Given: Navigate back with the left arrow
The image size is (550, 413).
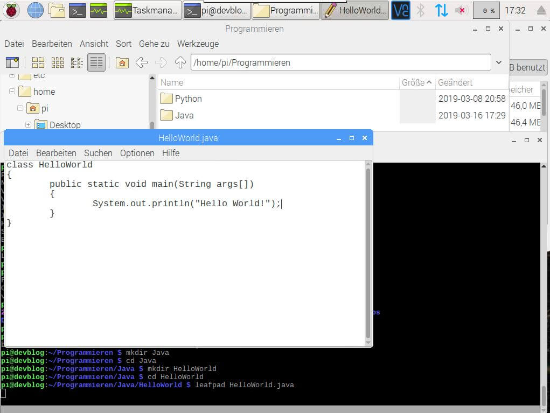Looking at the screenshot, I should (142, 62).
